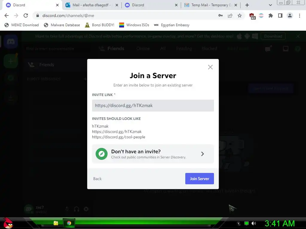Image resolution: width=306 pixels, height=229 pixels.
Task: Open saved passwords key icon
Action: (x=221, y=16)
